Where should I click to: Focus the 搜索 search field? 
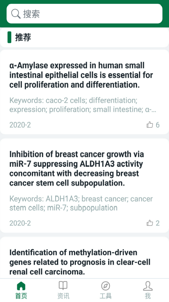tap(84, 14)
